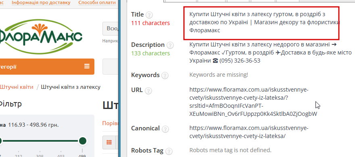Click the site search input field
This screenshot has height=157, width=355.
coord(111,29)
